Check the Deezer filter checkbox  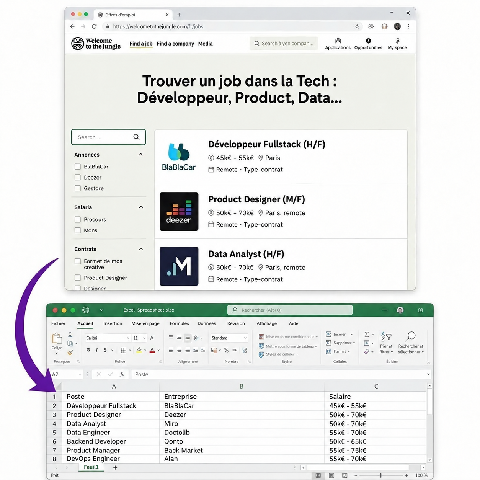[78, 177]
